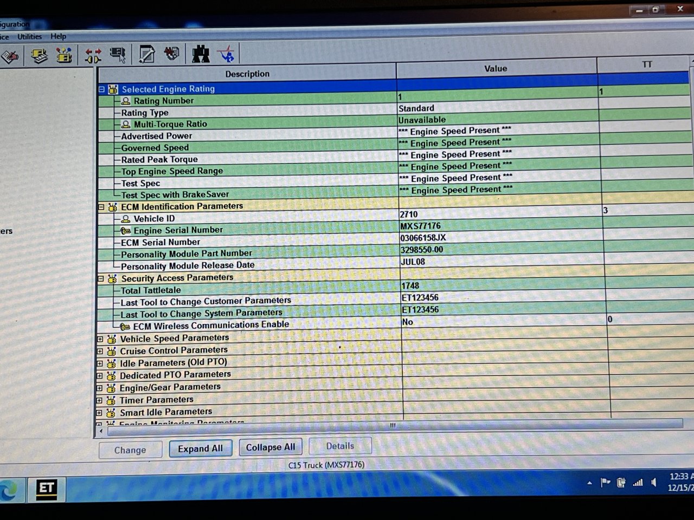
Task: Collapse the Selected Engine Rating group
Action: tap(101, 89)
